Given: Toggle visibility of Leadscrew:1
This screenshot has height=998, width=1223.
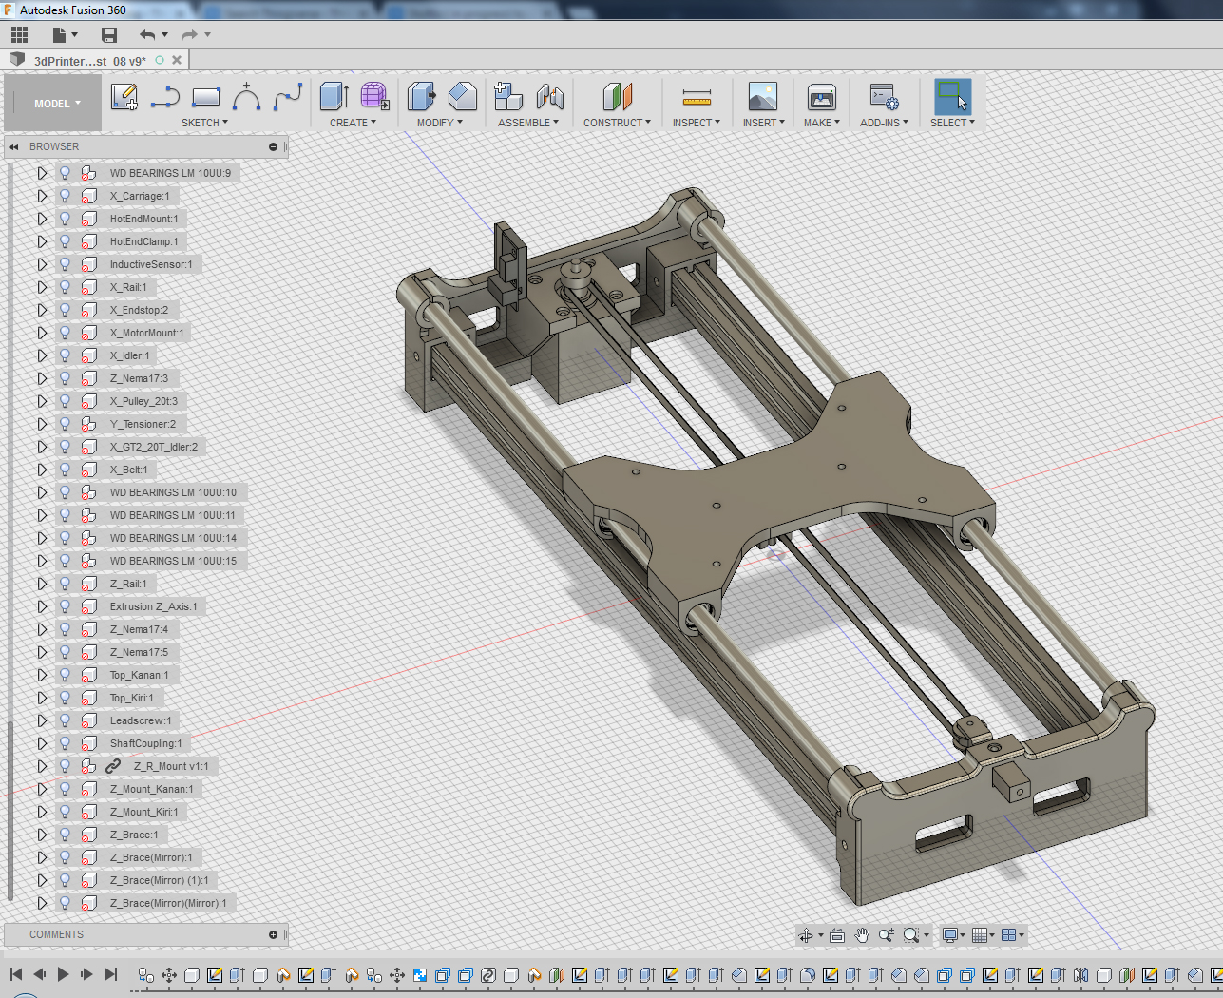Looking at the screenshot, I should click(x=65, y=720).
